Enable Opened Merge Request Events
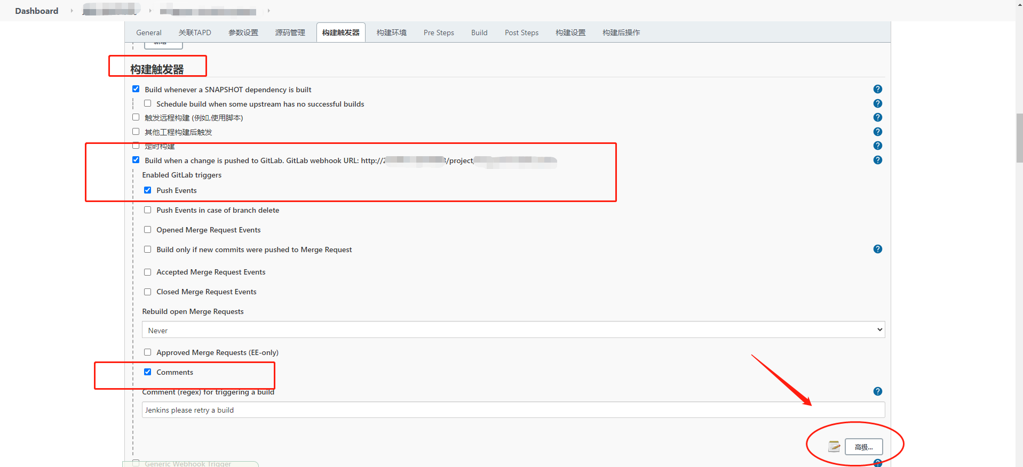This screenshot has width=1023, height=467. click(147, 230)
